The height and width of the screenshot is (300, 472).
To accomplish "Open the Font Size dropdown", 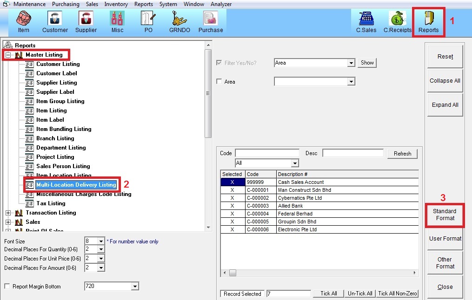I will (x=101, y=241).
